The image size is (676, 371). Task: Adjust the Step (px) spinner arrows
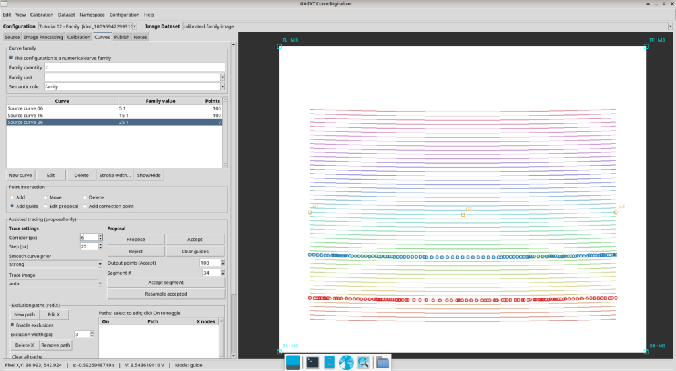point(100,246)
